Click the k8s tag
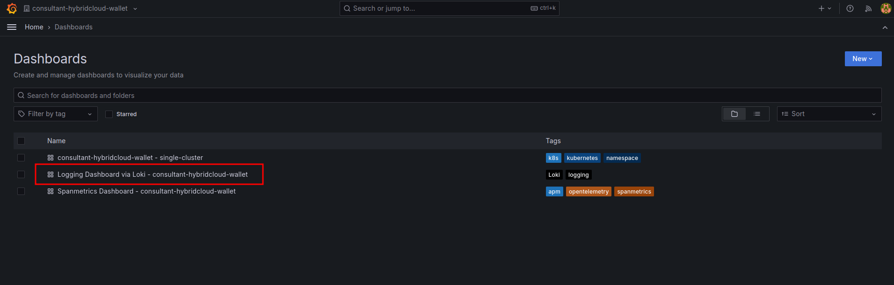The height and width of the screenshot is (285, 894). [553, 158]
